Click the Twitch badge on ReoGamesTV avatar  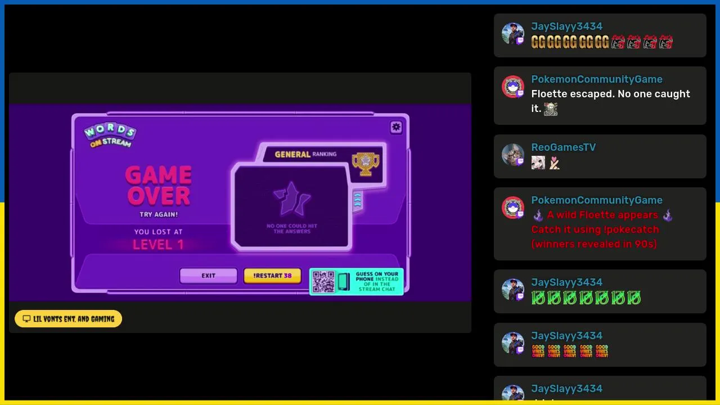coord(520,162)
